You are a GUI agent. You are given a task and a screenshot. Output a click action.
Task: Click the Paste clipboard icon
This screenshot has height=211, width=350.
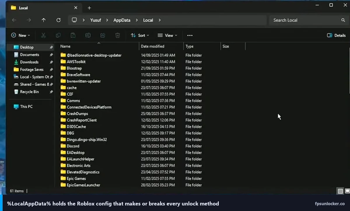click(73, 35)
